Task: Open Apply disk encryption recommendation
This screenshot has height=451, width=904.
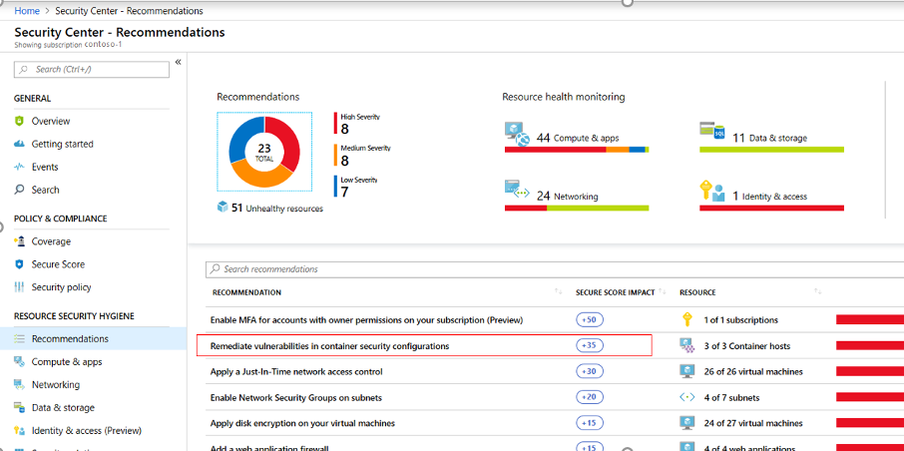Action: (x=302, y=423)
